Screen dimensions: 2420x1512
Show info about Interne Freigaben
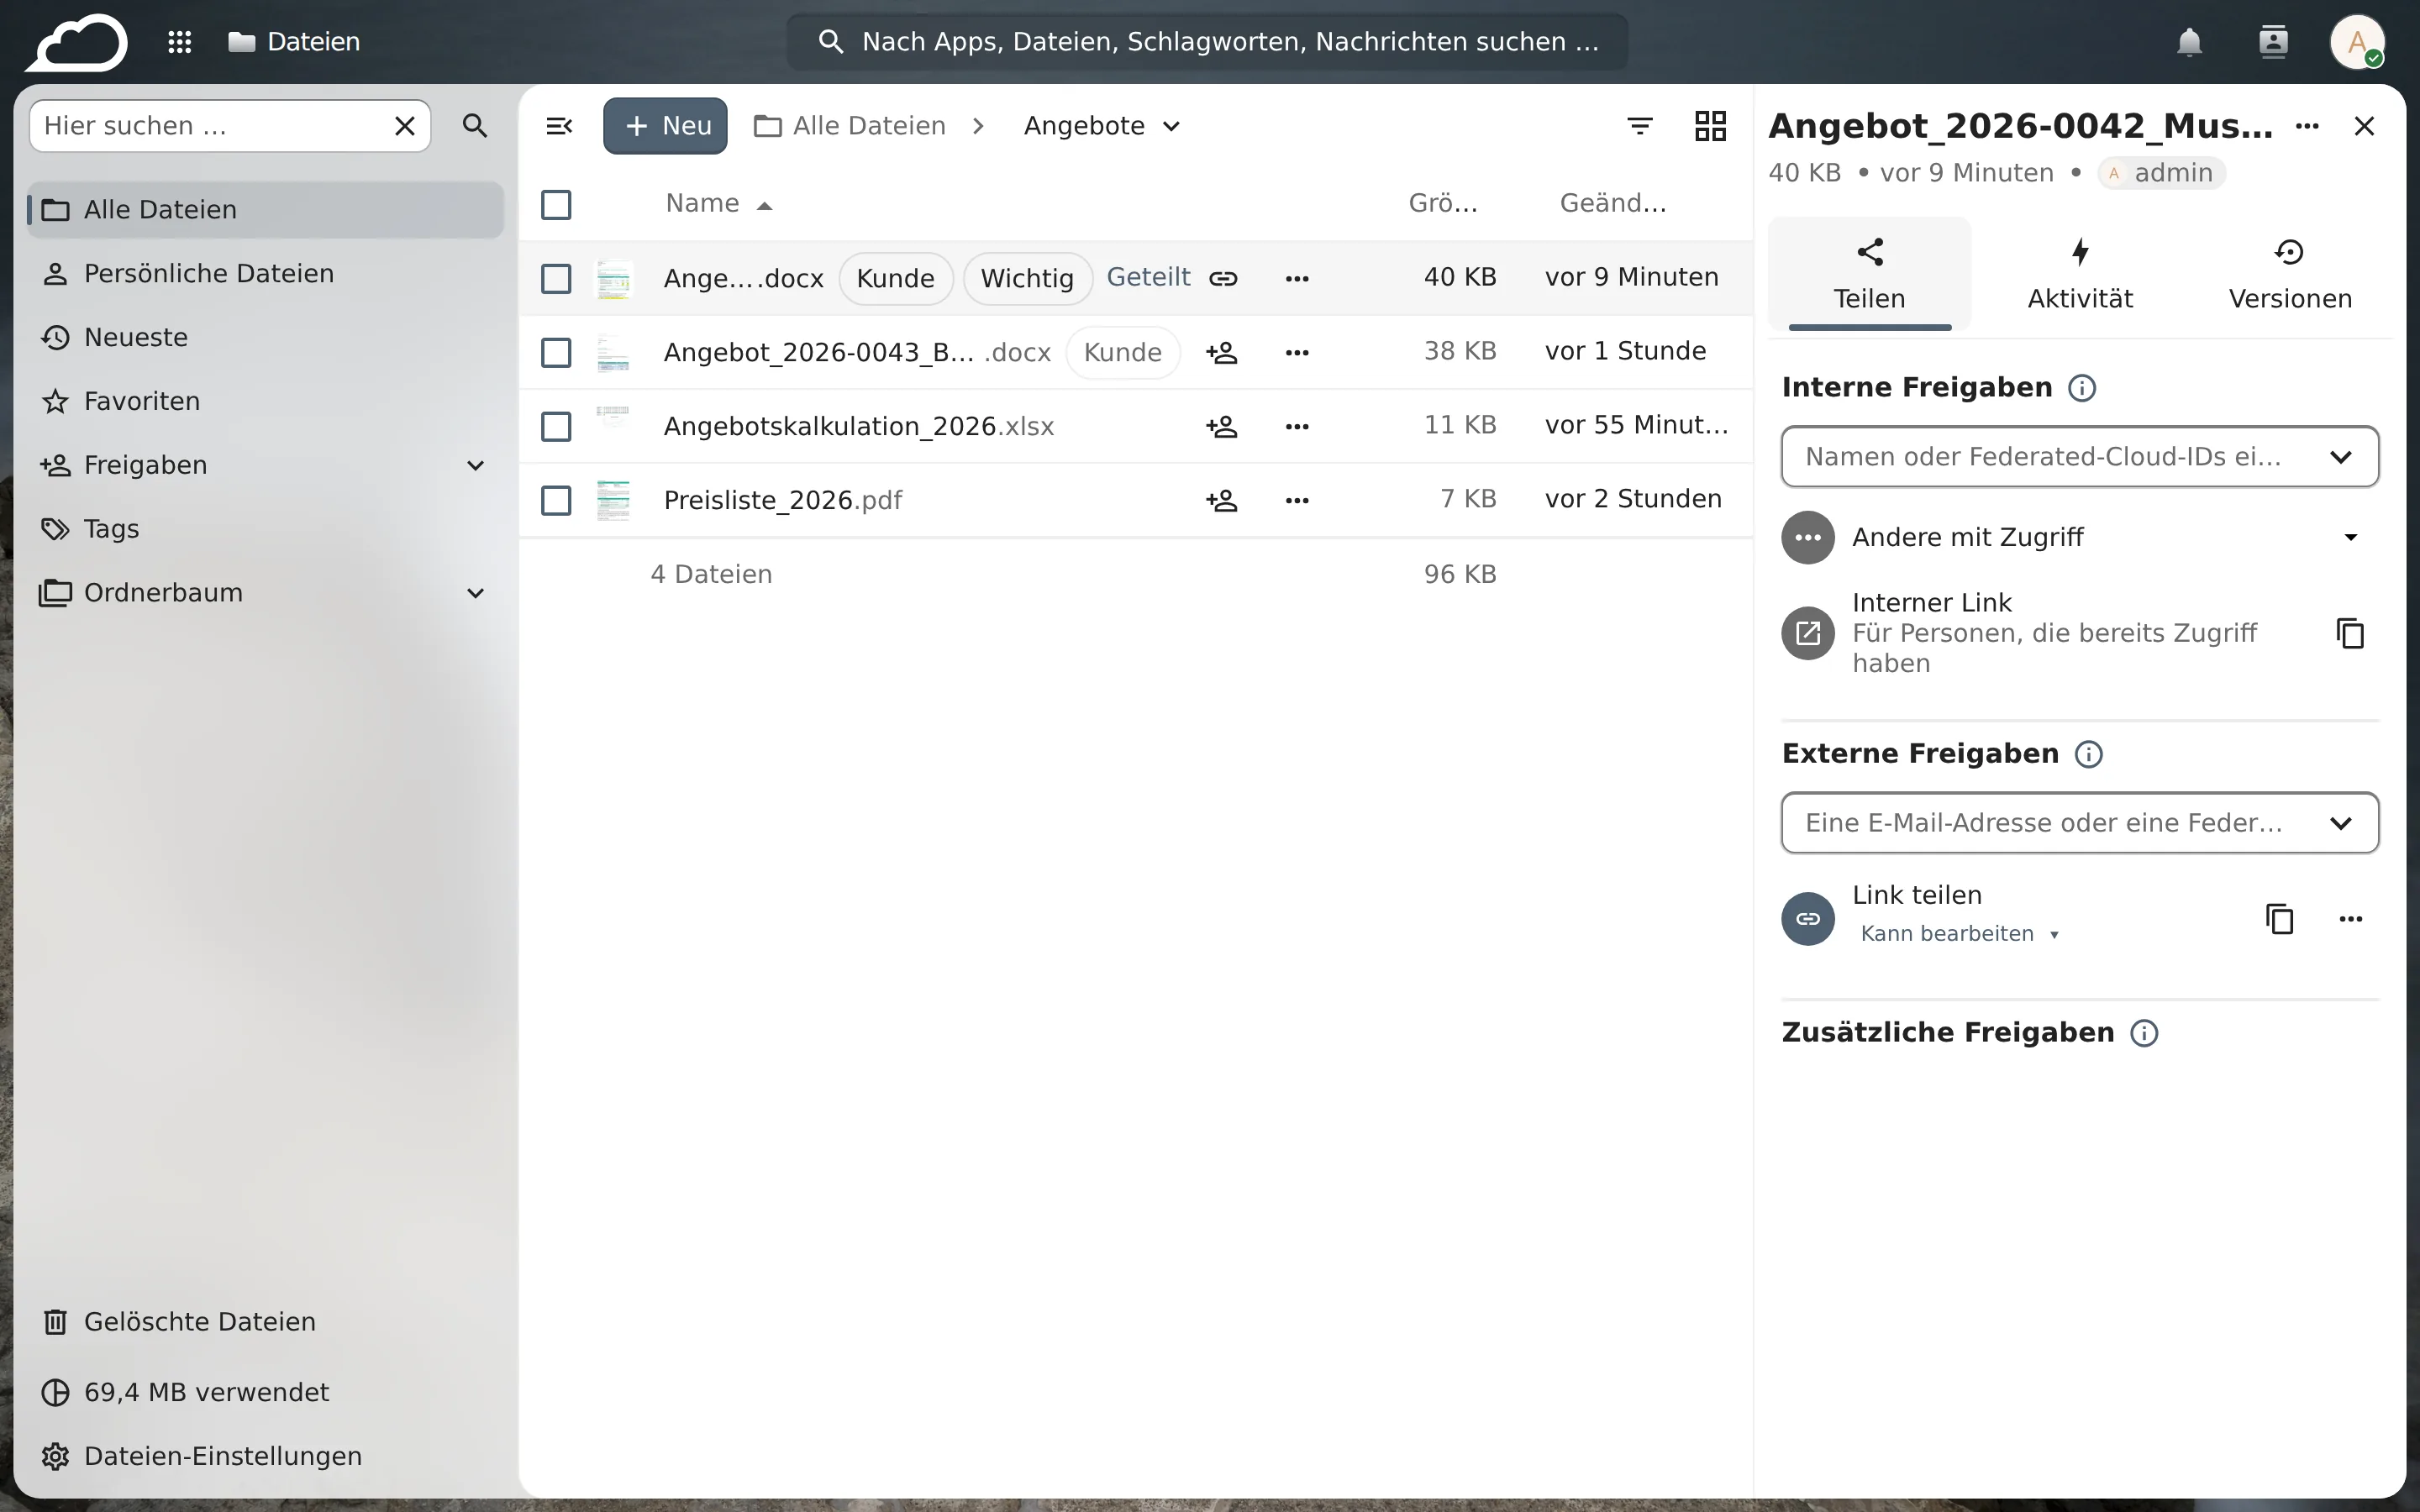tap(2082, 388)
